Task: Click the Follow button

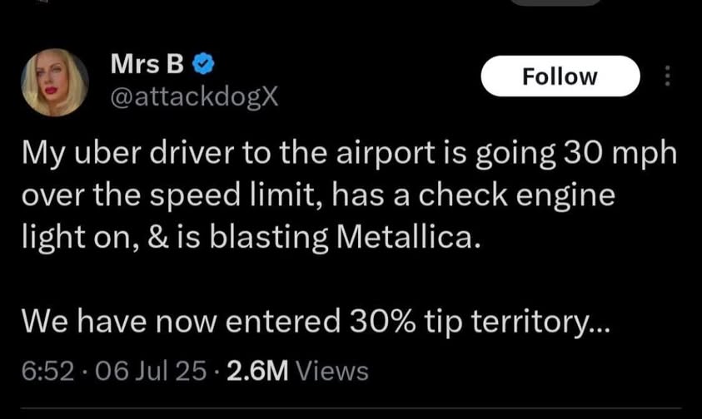Action: pos(560,77)
